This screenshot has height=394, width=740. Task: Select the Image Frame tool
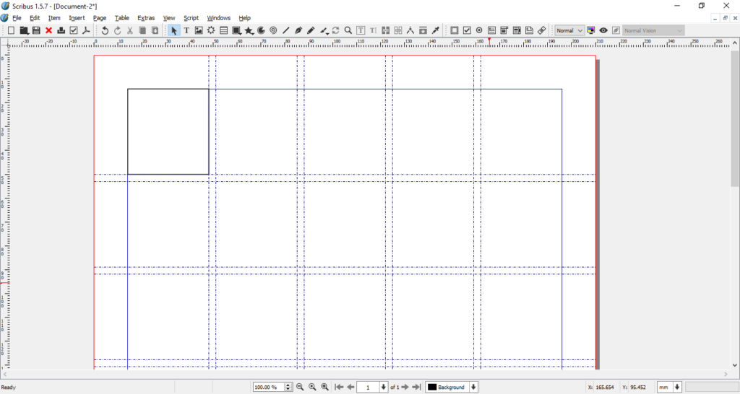(199, 30)
